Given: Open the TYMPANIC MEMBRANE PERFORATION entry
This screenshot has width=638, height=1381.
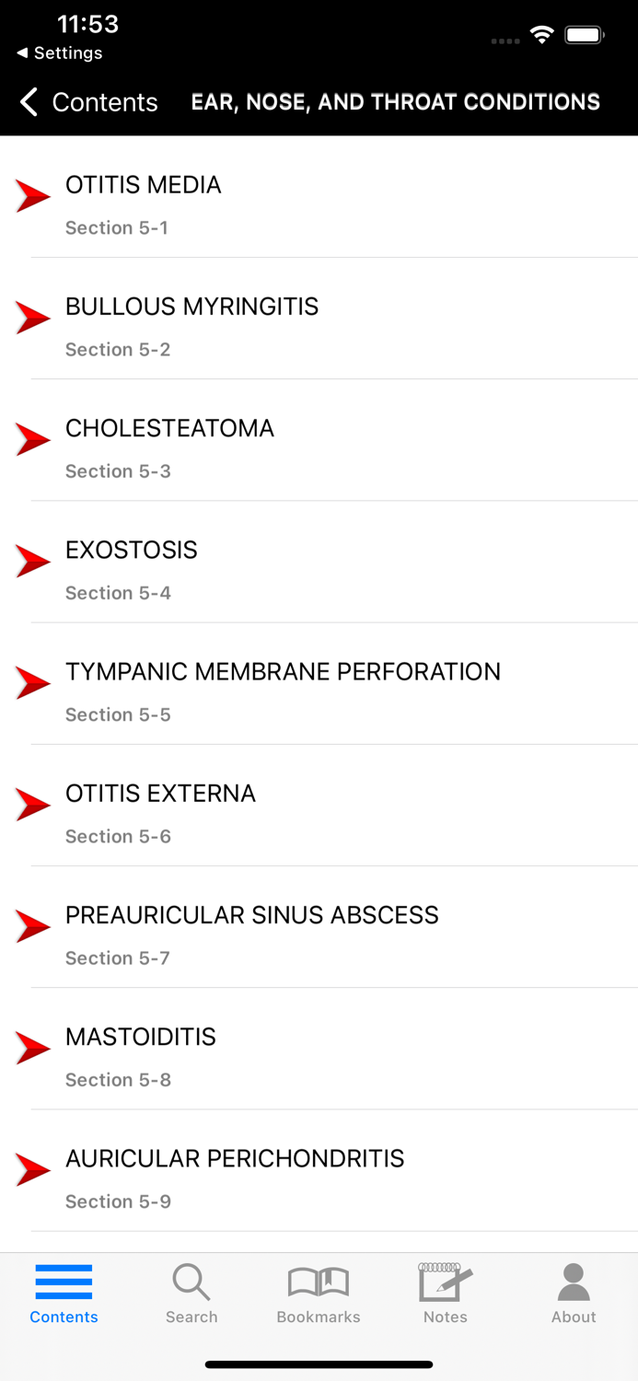Looking at the screenshot, I should 282,672.
